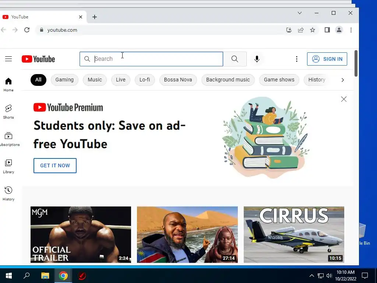The height and width of the screenshot is (283, 377).
Task: Open the YouTube hamburger guide menu
Action: (x=8, y=59)
